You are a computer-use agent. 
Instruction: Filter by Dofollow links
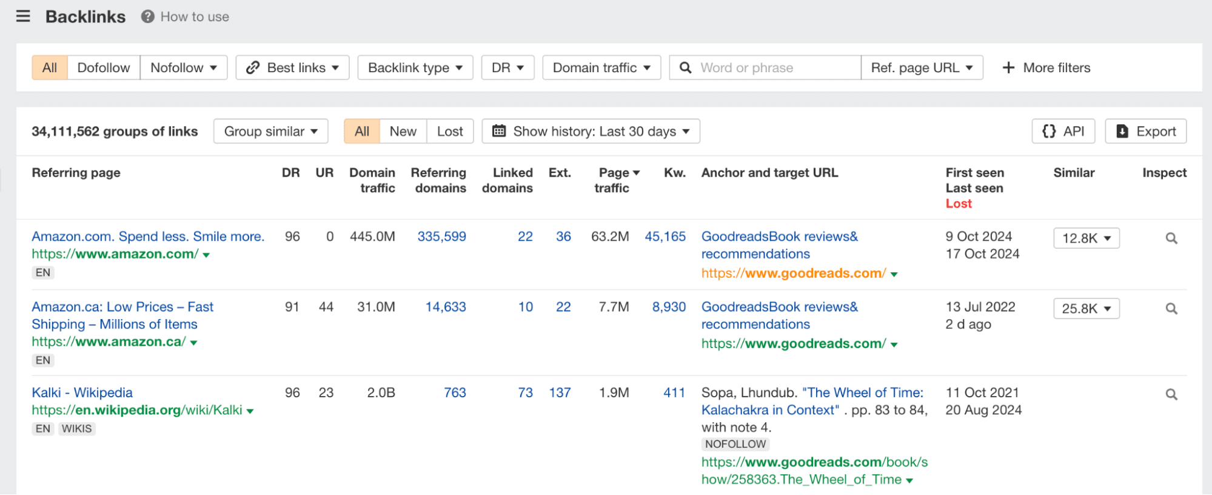[104, 68]
